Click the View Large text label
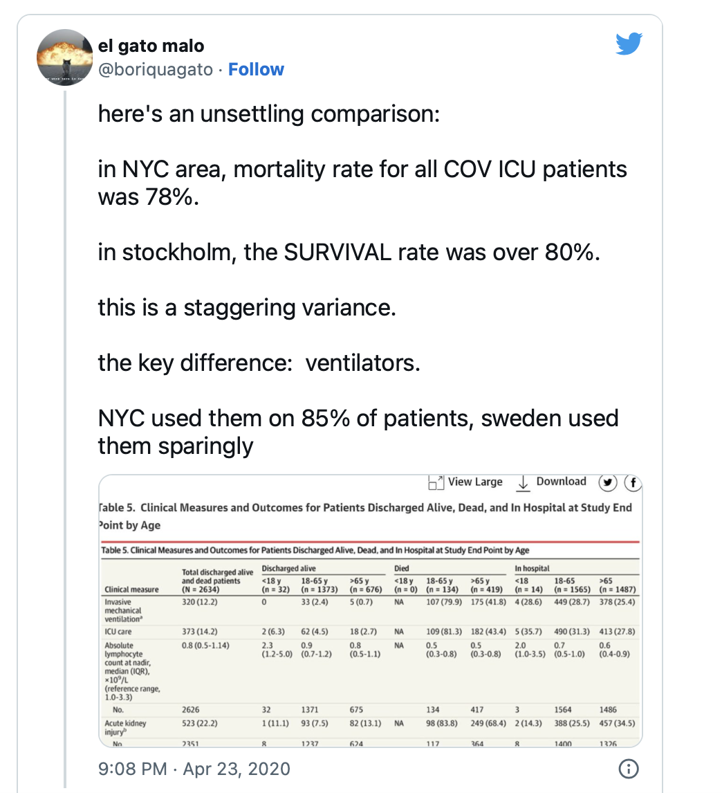This screenshot has width=722, height=793. tap(475, 482)
